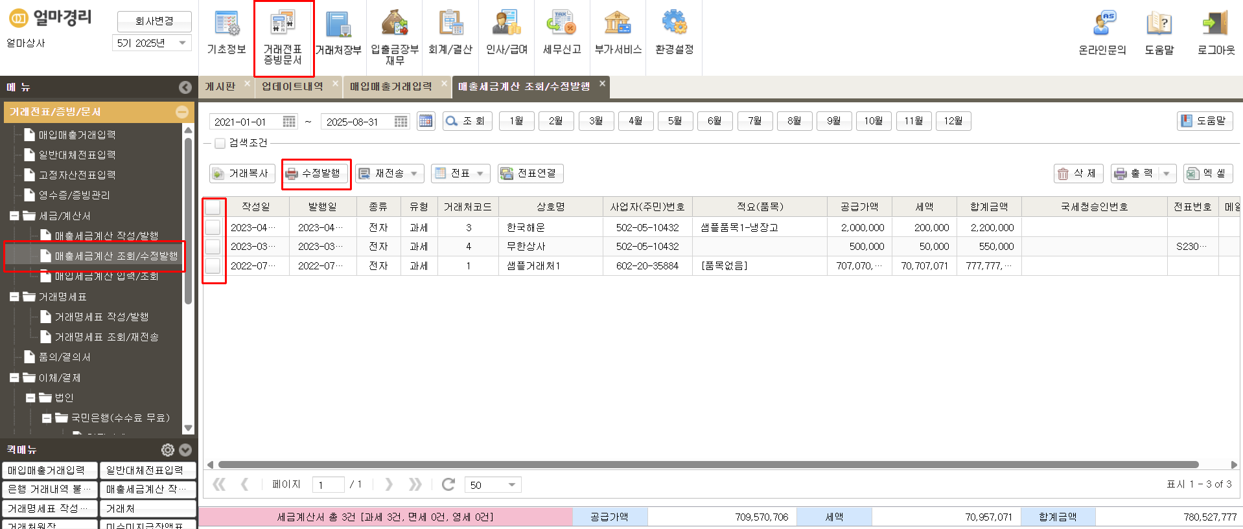1243x529 pixels.
Task: Open the 인사/급여 icon
Action: pyautogui.click(x=507, y=32)
